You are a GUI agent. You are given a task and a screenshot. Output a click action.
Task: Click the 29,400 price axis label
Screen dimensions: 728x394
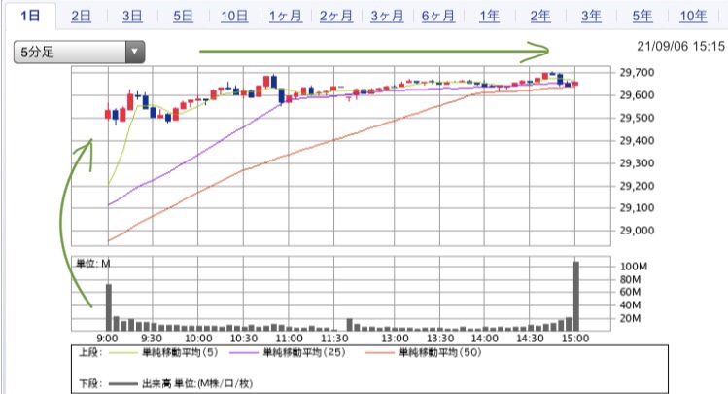click(637, 140)
